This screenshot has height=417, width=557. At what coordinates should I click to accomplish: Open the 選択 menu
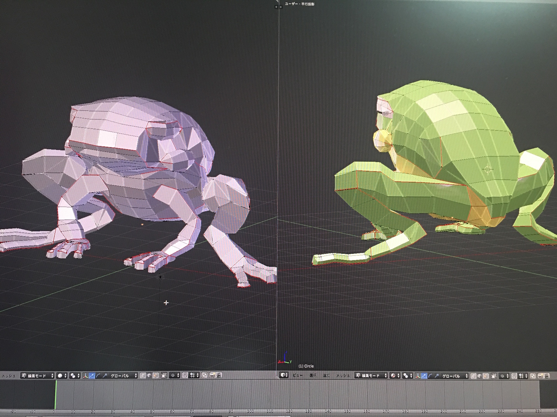[x=313, y=375]
